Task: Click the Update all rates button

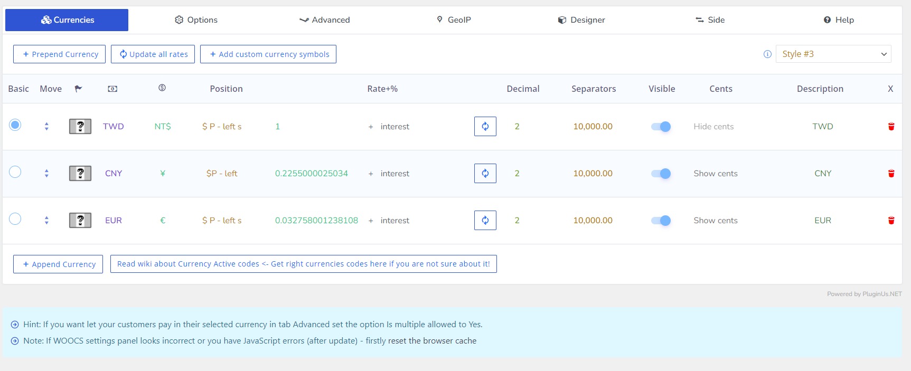Action: pos(153,54)
